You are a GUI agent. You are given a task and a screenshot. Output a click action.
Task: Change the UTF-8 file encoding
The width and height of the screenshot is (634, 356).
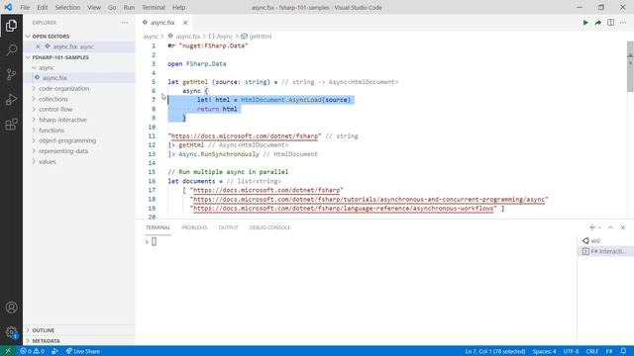[571, 351]
